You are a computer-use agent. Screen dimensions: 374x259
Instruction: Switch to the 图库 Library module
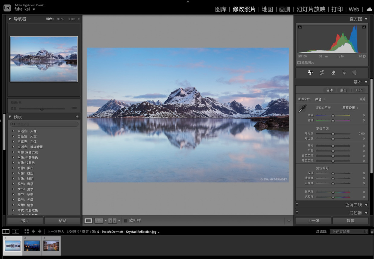221,9
